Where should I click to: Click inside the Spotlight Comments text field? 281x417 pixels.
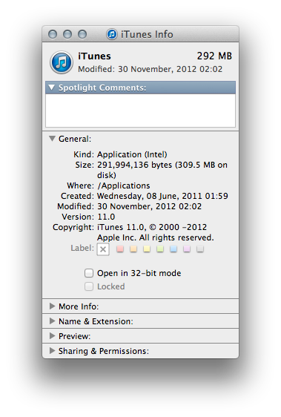[140, 111]
